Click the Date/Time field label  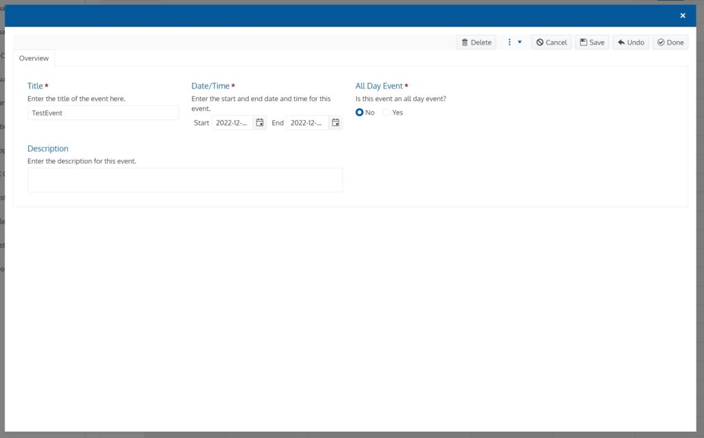coord(210,86)
